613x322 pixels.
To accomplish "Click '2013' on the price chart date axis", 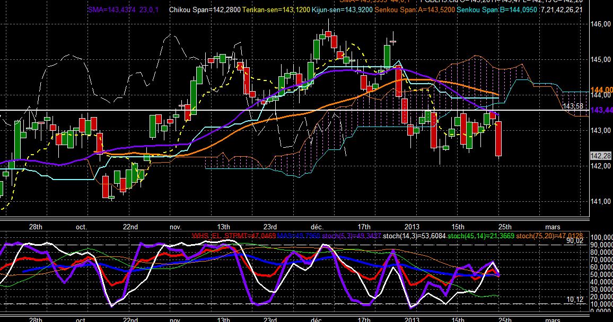I will click(411, 227).
